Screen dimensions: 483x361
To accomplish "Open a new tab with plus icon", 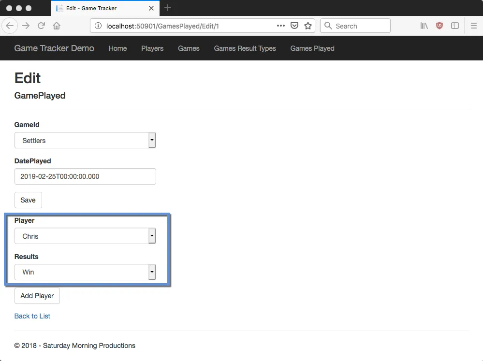I will (168, 8).
